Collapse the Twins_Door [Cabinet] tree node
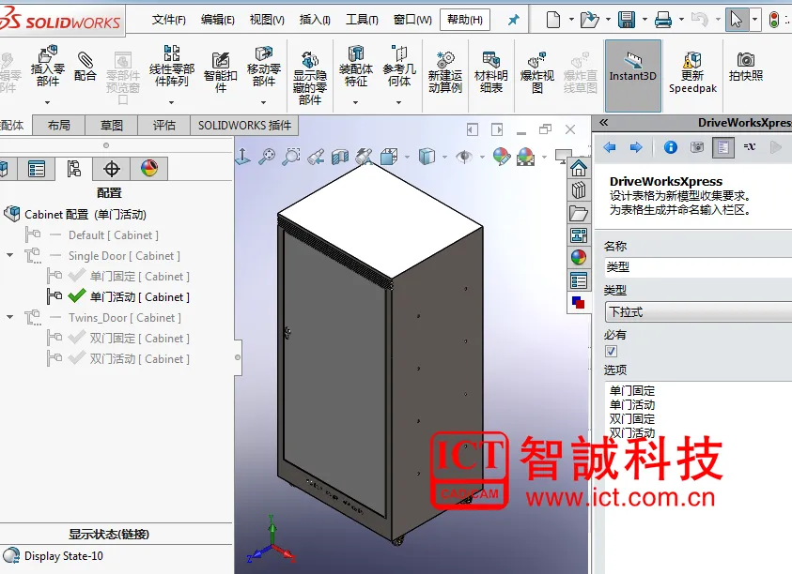 [x=10, y=317]
